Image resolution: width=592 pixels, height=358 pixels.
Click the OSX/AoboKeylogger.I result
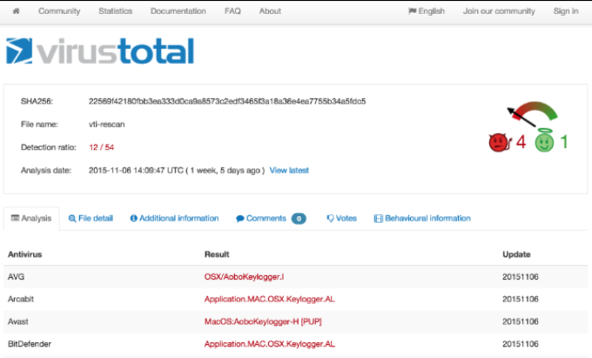tap(245, 277)
